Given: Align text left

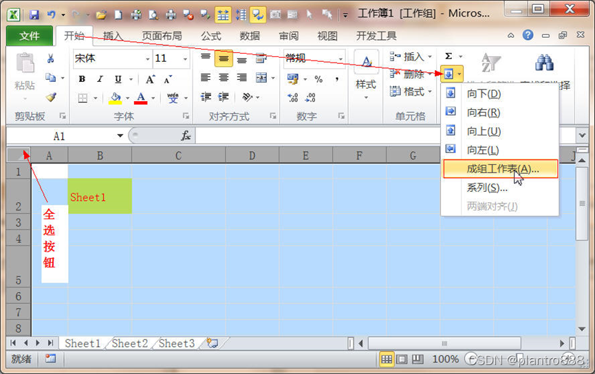Looking at the screenshot, I should click(x=206, y=78).
